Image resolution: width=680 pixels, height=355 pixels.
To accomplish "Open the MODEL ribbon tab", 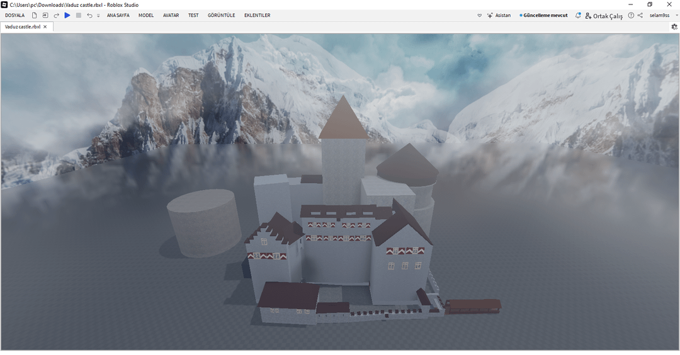I will (x=146, y=15).
